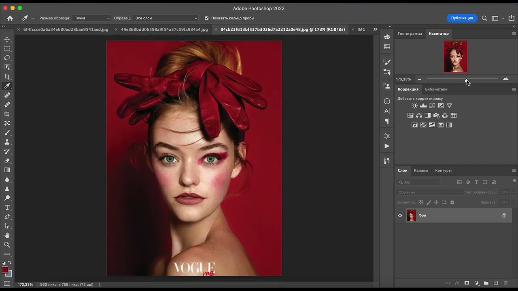Select the Horizontal Type tool
Screen dimensions: 518x291
click(7, 207)
